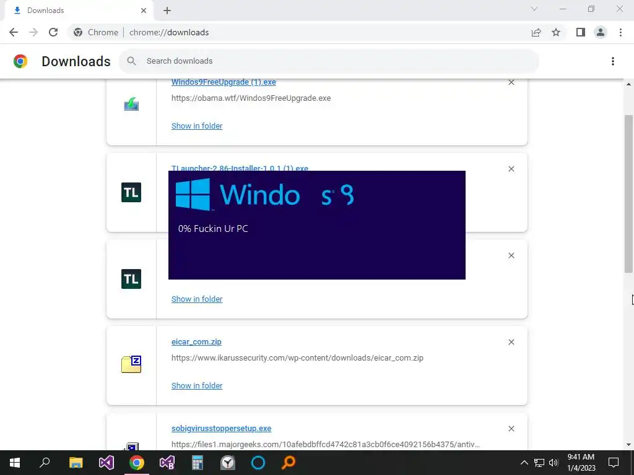Image resolution: width=634 pixels, height=475 pixels.
Task: Open Visual Studio from the taskbar
Action: point(106,463)
